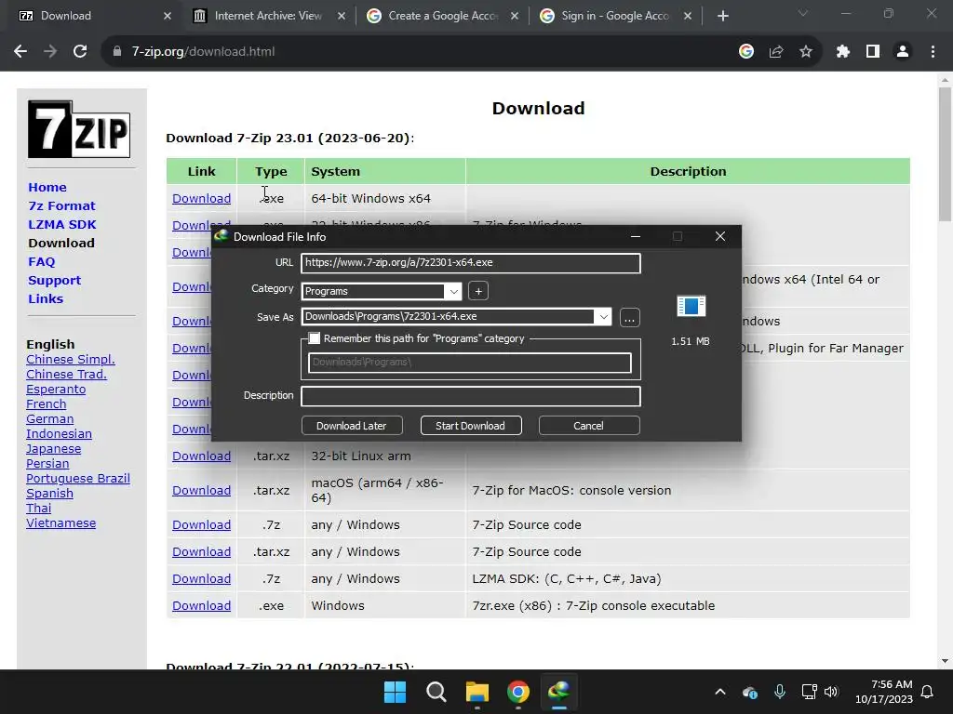Enable Remember this path for Programs category
The width and height of the screenshot is (953, 714).
[315, 338]
